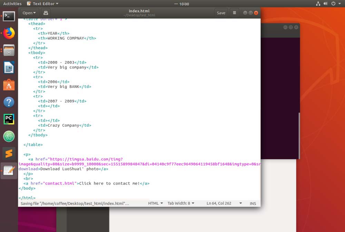Create a new document with the header icon

(46, 13)
